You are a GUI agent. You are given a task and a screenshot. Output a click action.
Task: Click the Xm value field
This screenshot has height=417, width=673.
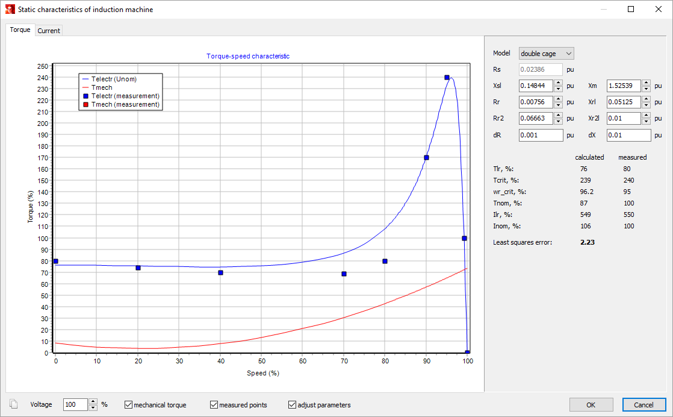pyautogui.click(x=624, y=86)
